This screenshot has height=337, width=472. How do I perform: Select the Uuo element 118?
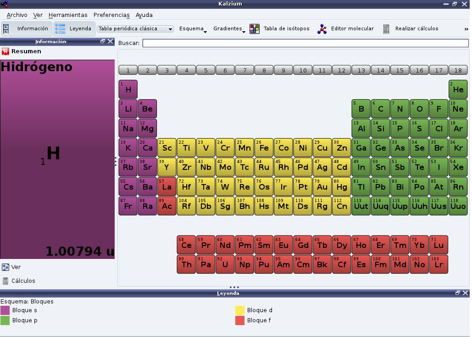point(458,206)
